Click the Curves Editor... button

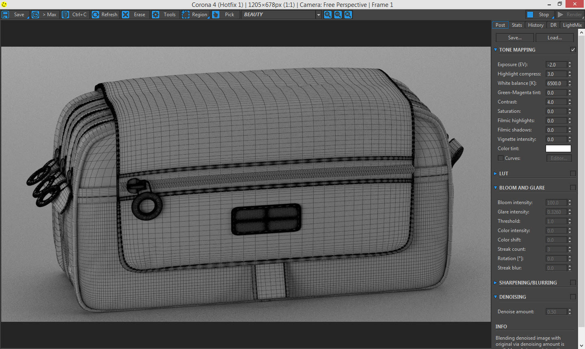coord(559,158)
